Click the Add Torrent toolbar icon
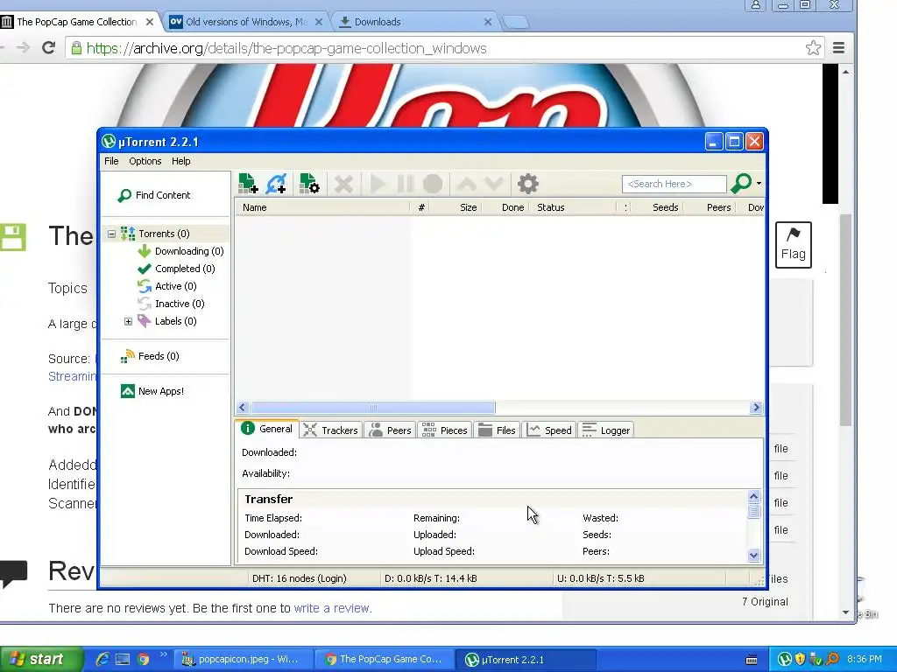The width and height of the screenshot is (897, 672). (x=248, y=184)
